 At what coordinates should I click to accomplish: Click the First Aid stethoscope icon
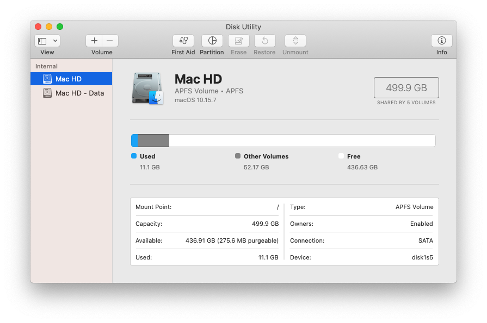tap(183, 41)
